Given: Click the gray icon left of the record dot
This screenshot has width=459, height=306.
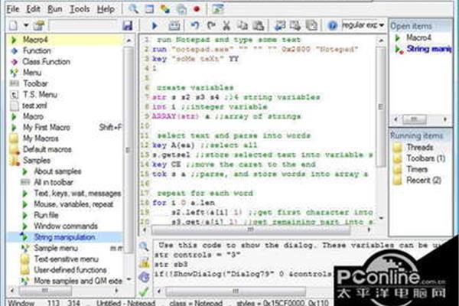Looking at the screenshot, I should tap(181, 9).
